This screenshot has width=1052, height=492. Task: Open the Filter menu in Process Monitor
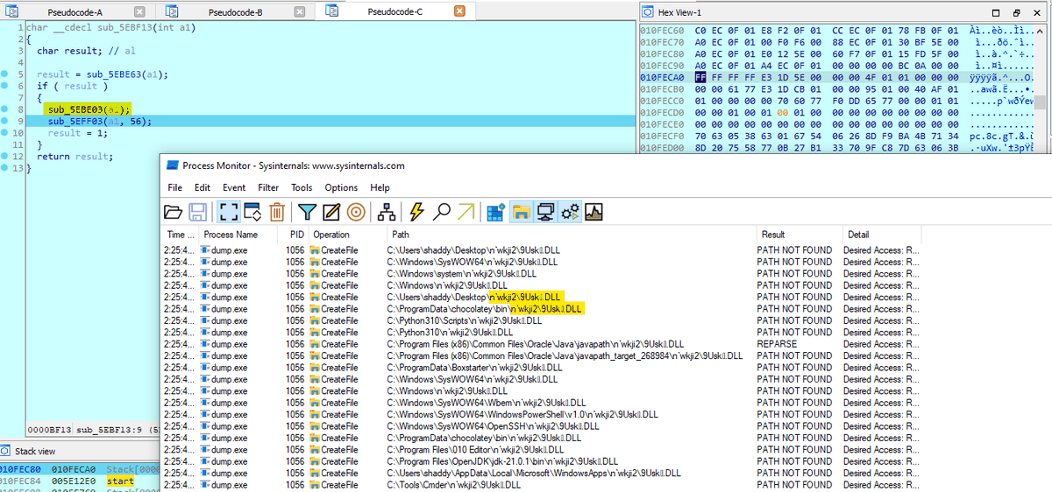269,187
